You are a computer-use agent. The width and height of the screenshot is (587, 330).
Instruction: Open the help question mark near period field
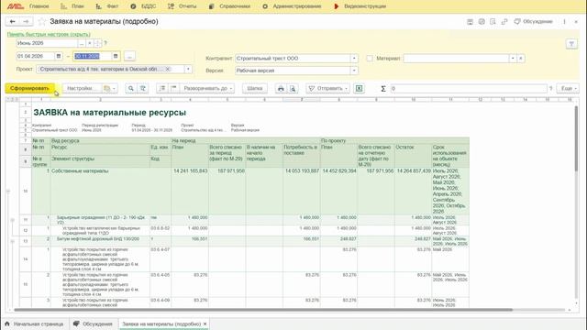(105, 43)
